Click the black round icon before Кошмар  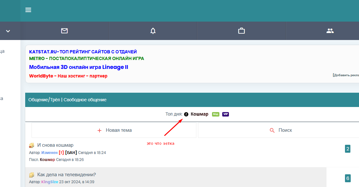coord(186,114)
